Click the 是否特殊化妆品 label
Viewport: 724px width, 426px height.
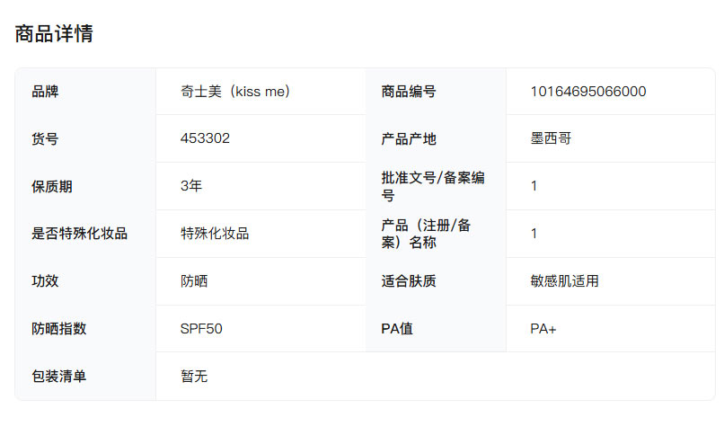point(79,234)
